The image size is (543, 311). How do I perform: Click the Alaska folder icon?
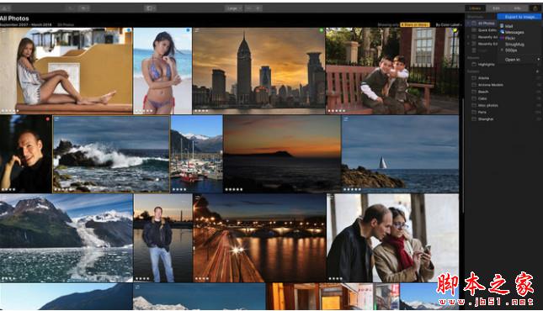pyautogui.click(x=474, y=78)
